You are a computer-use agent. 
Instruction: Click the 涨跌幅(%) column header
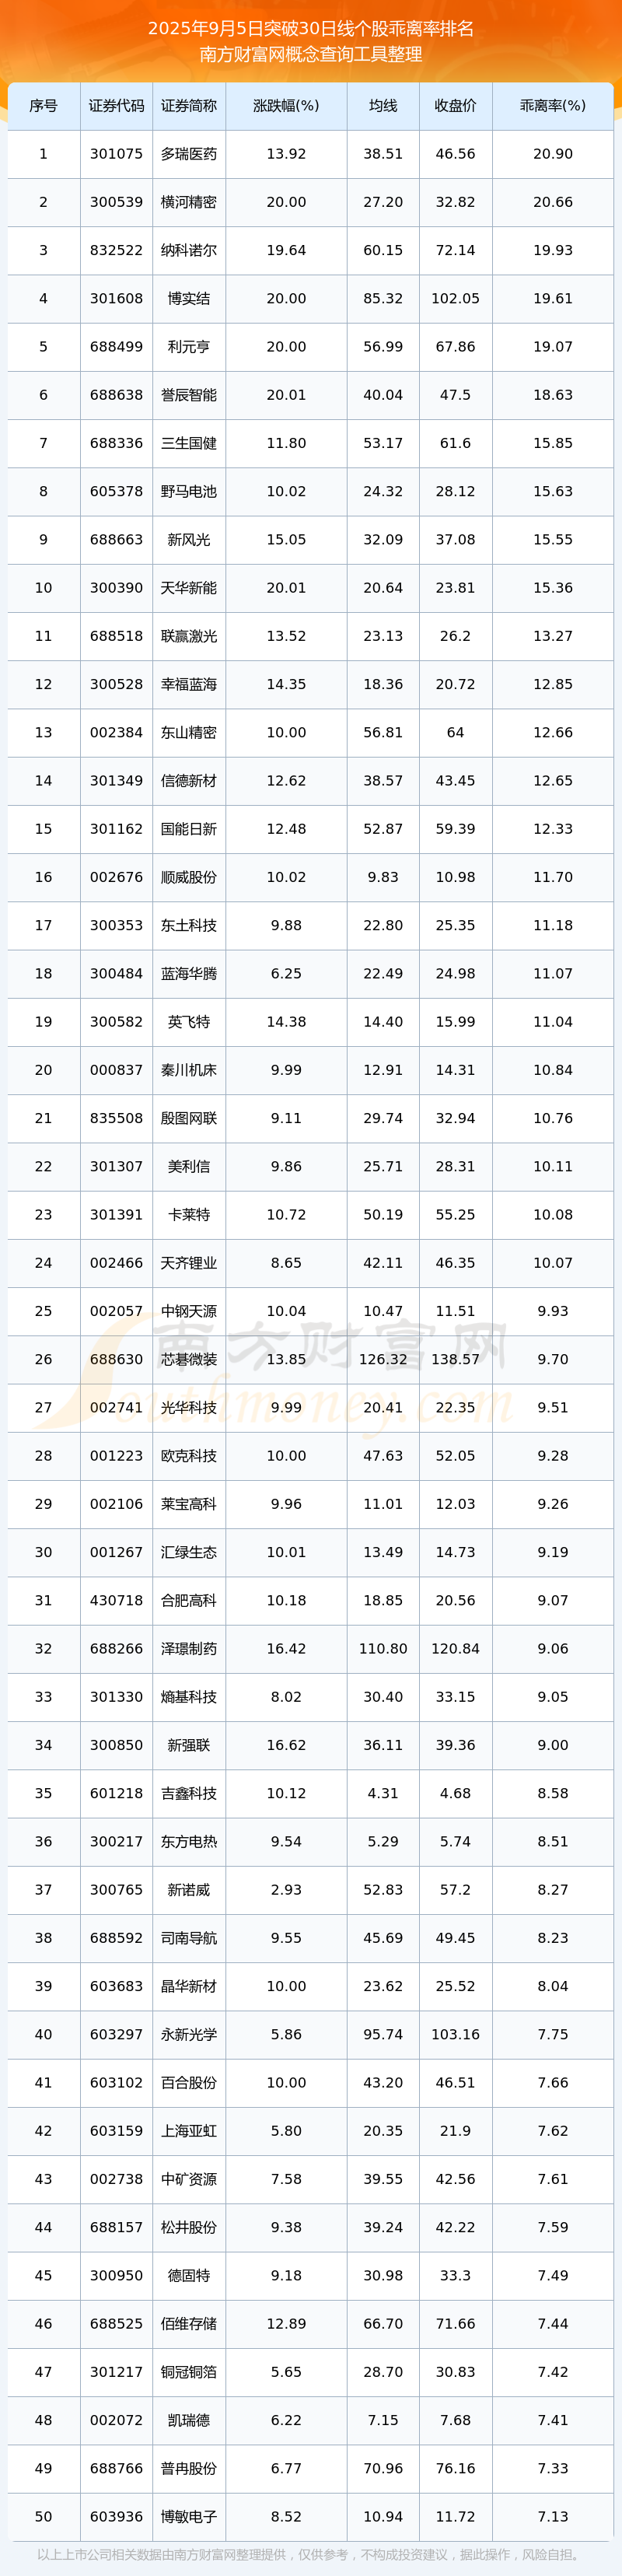click(x=286, y=106)
